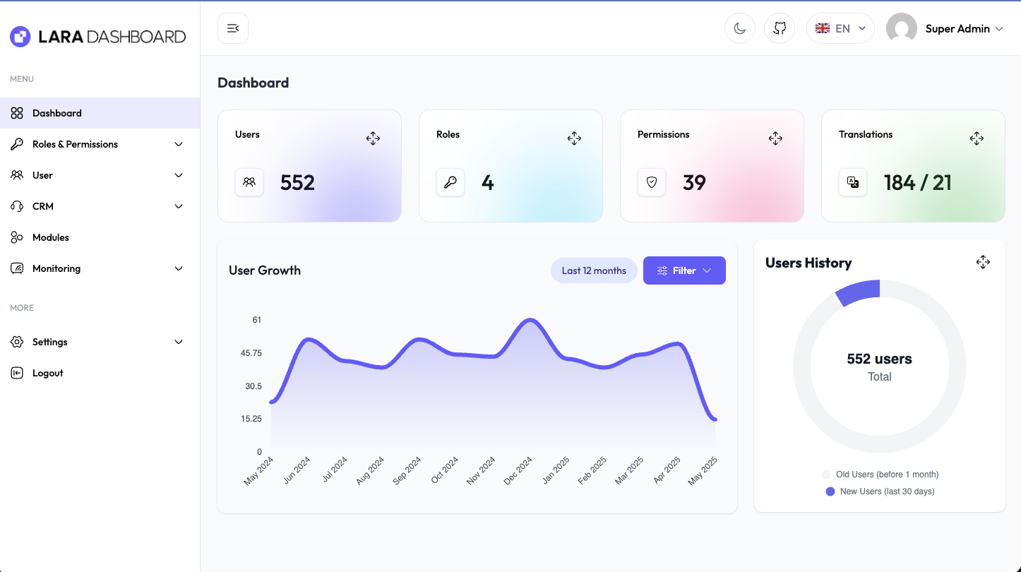Screen dimensions: 1021x572
Task: Click the GitHub icon in header
Action: coord(780,28)
